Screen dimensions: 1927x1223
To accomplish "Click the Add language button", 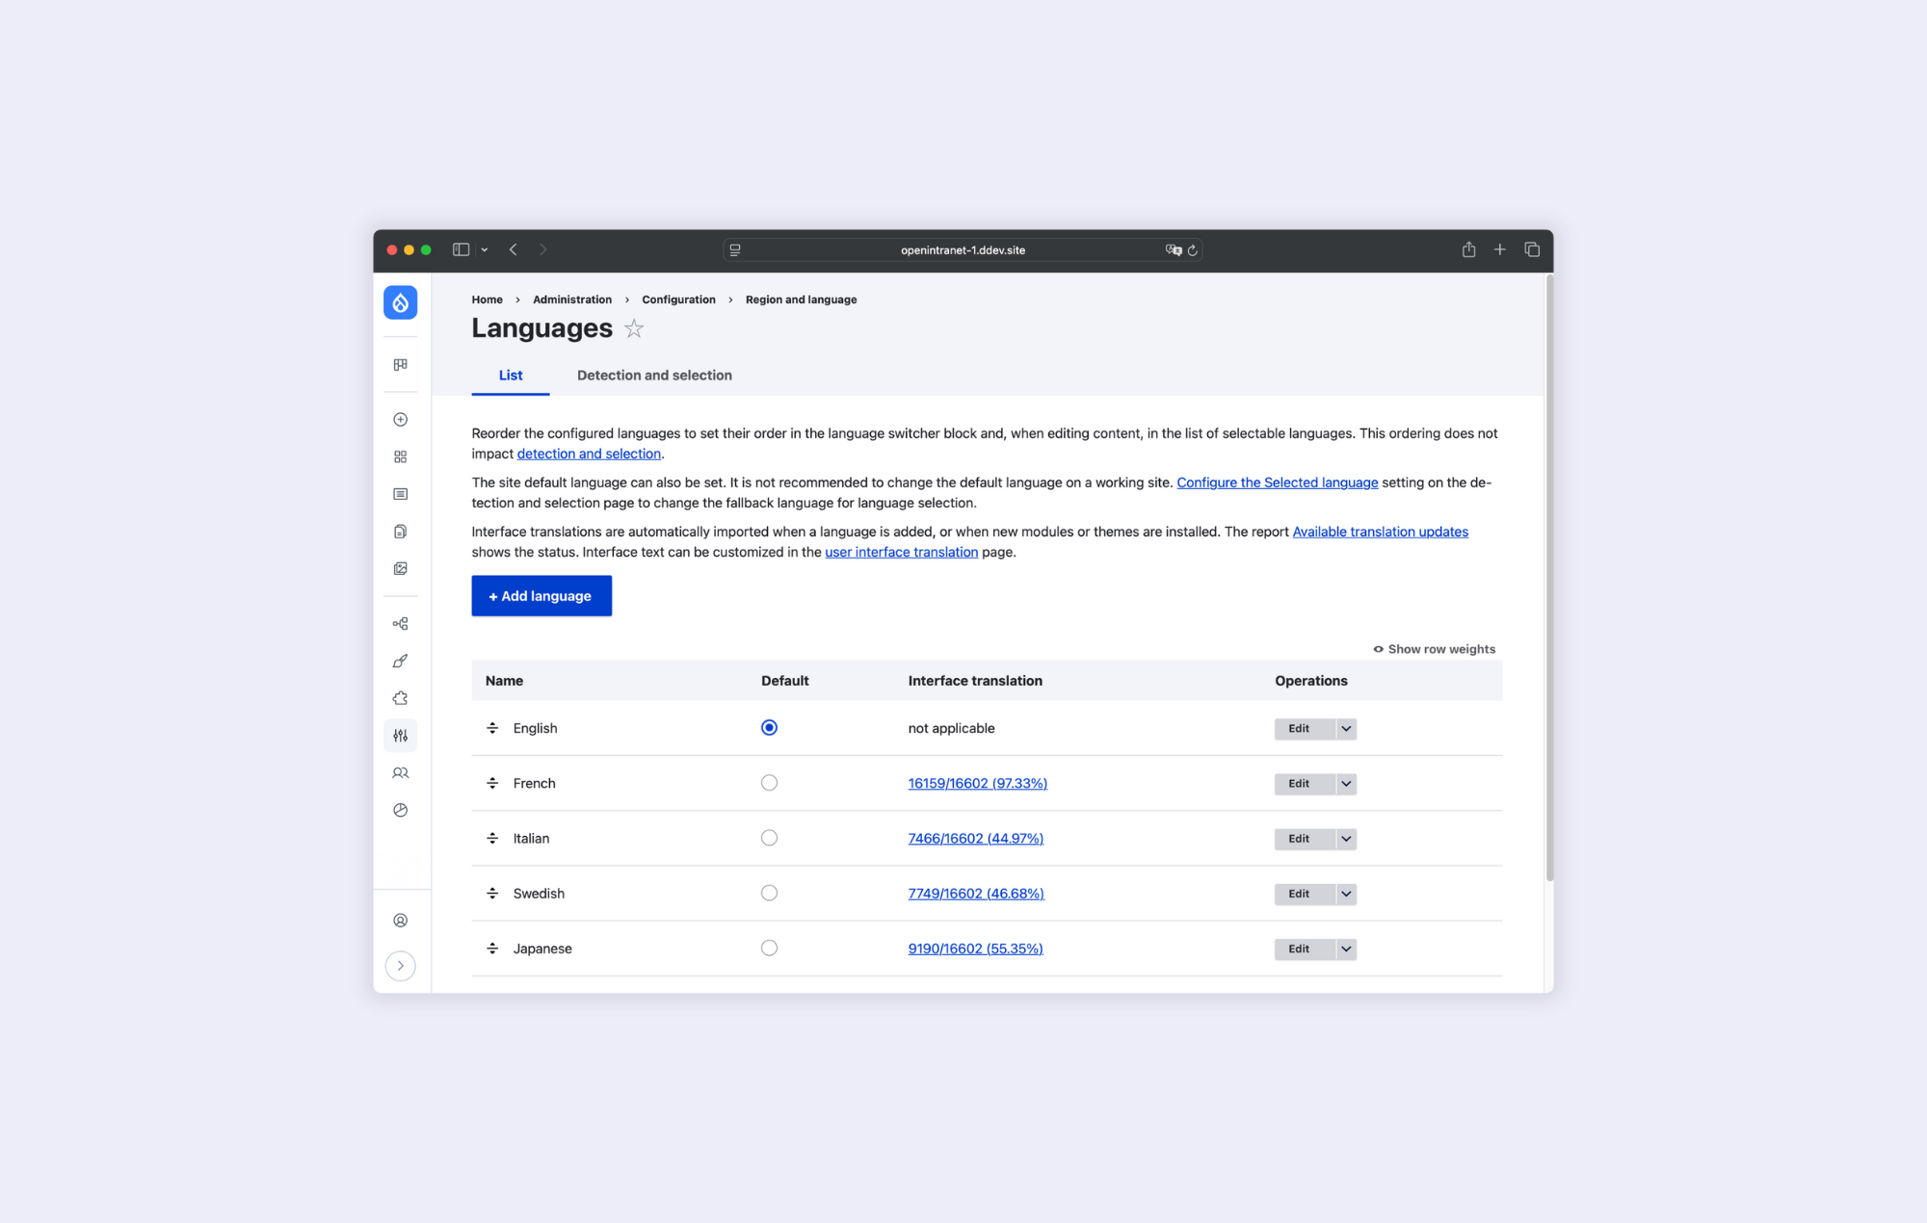I will [541, 595].
